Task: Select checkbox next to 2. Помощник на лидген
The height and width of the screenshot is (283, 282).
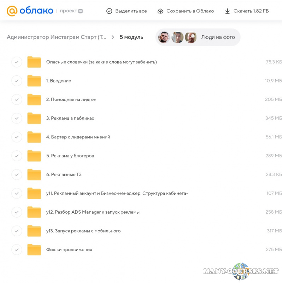Action: click(17, 99)
